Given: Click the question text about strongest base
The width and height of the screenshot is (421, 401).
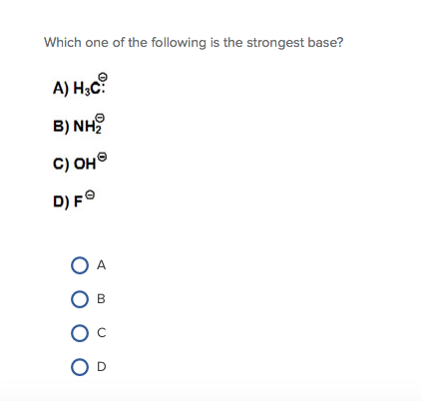Looking at the screenshot, I should [194, 43].
